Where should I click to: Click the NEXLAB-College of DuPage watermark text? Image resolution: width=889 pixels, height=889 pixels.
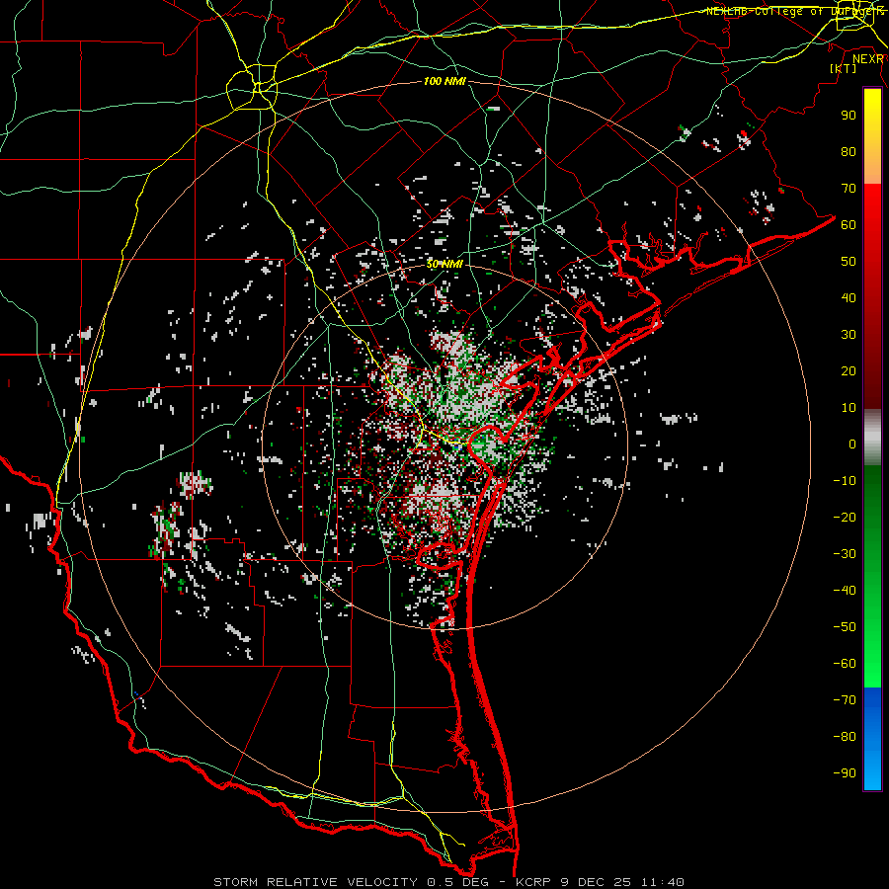794,11
